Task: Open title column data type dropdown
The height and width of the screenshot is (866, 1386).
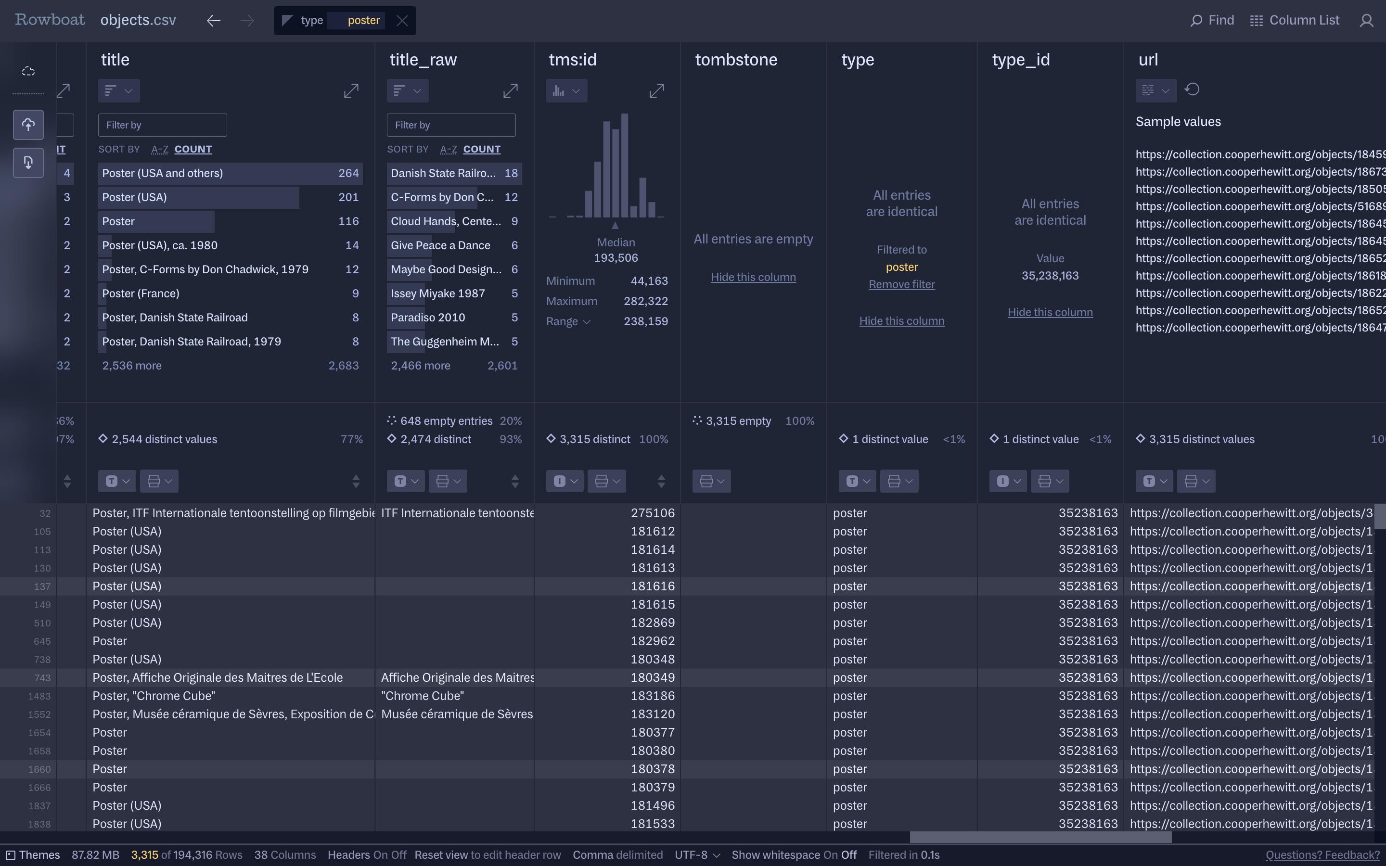Action: (x=117, y=481)
